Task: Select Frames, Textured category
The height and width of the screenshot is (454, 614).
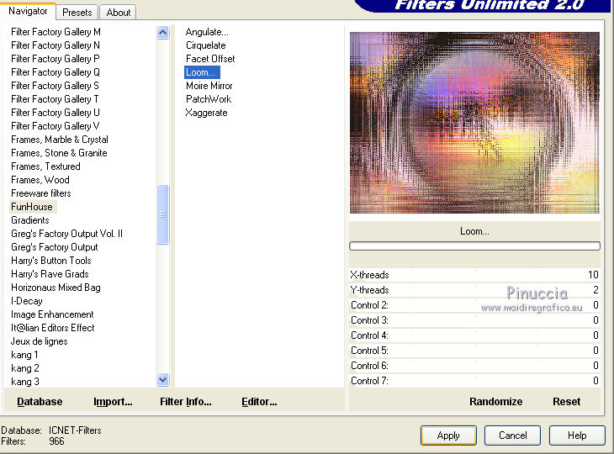Action: (45, 166)
